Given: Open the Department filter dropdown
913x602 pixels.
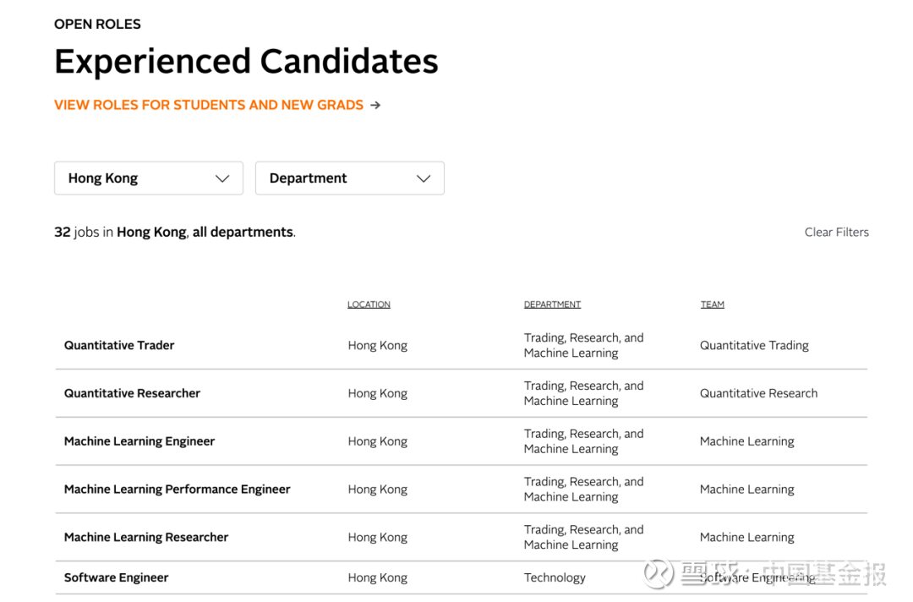Looking at the screenshot, I should point(350,178).
